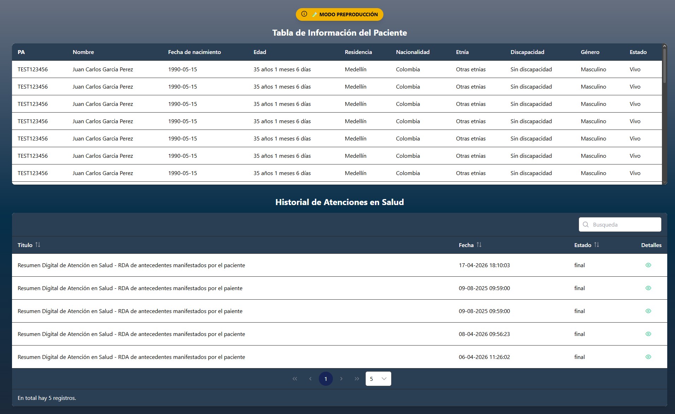The image size is (675, 414).
Task: Jump to the last page
Action: [x=357, y=379]
